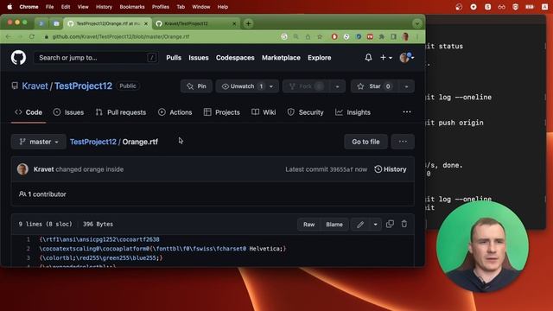Open the Kravet owner link
This screenshot has width=553, height=311.
(x=35, y=86)
